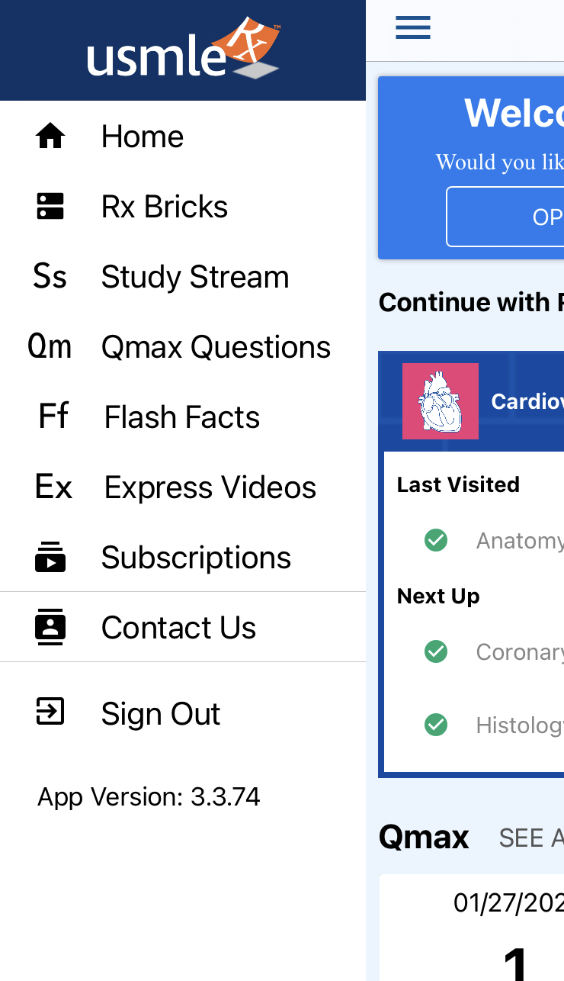Select Study Stream from the menu

tap(194, 276)
